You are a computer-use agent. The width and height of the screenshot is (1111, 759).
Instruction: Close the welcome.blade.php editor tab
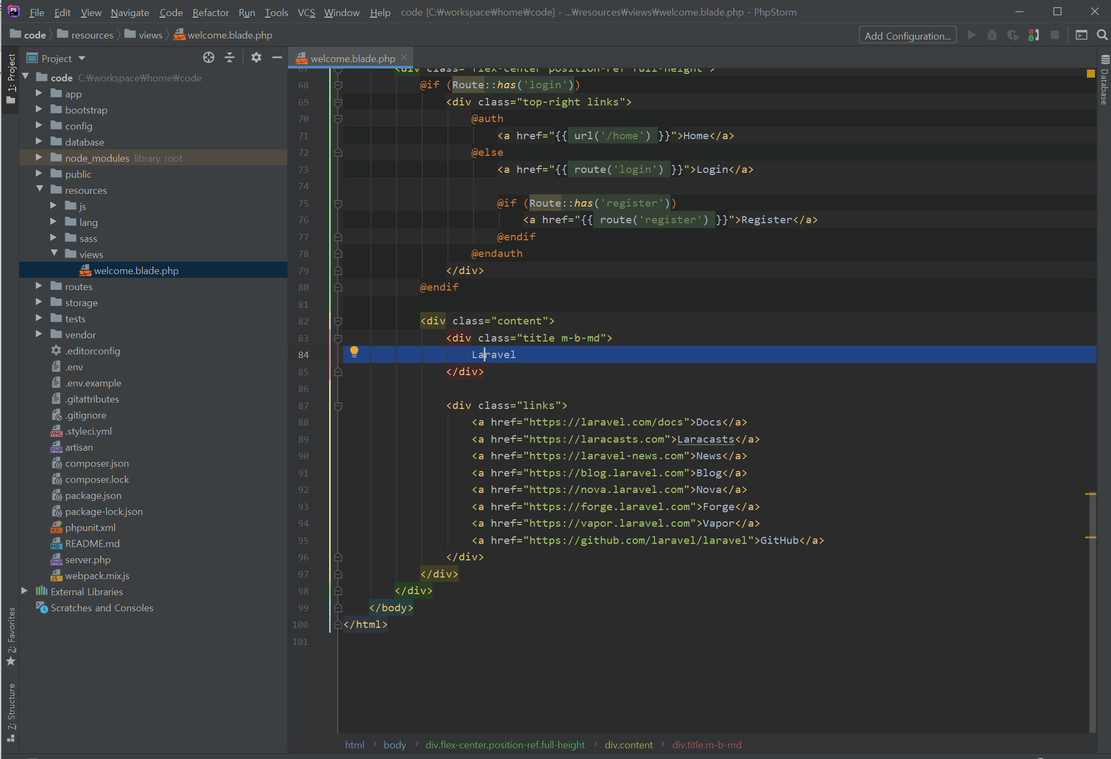point(404,57)
